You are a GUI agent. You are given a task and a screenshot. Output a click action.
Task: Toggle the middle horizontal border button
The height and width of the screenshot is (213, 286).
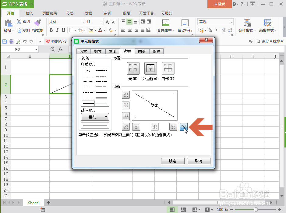pyautogui.click(x=126, y=105)
